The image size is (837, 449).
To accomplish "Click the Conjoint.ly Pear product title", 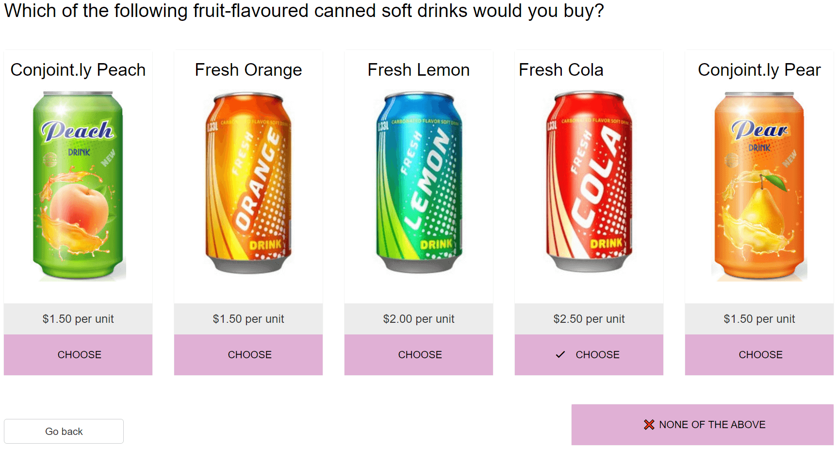I will pyautogui.click(x=759, y=70).
